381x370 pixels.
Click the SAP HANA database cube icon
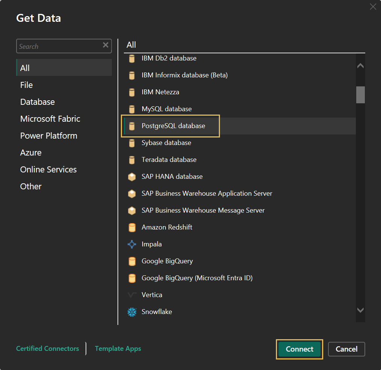pos(132,177)
